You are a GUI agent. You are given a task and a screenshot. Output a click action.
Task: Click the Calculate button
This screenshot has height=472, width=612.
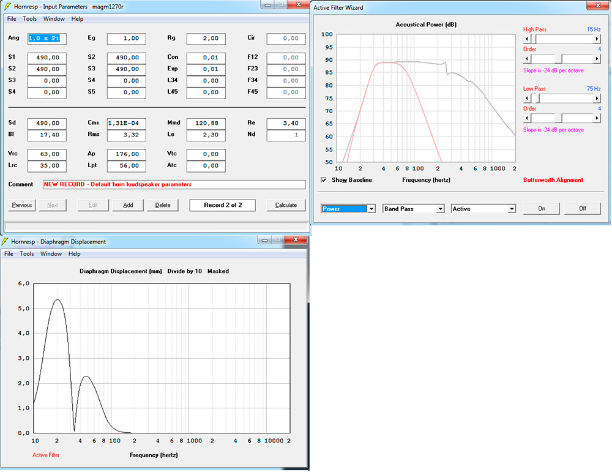click(x=286, y=205)
